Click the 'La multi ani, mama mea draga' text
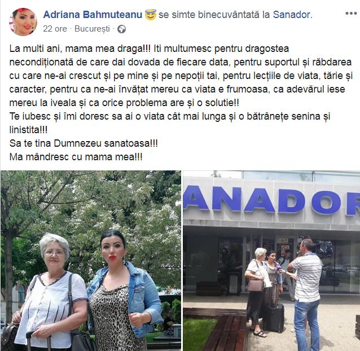Image resolution: width=360 pixels, height=351 pixels. coord(80,49)
